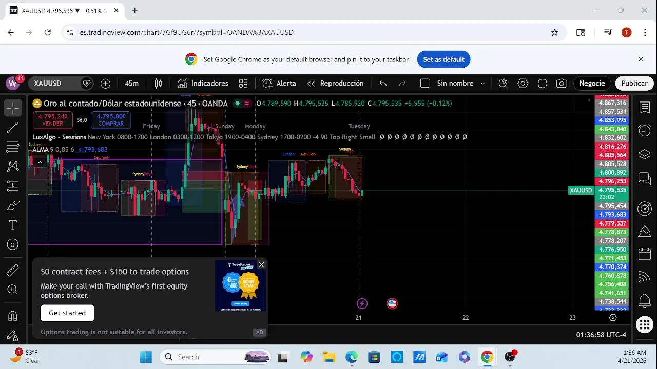Dismiss the Chrome default browser banner

641,59
